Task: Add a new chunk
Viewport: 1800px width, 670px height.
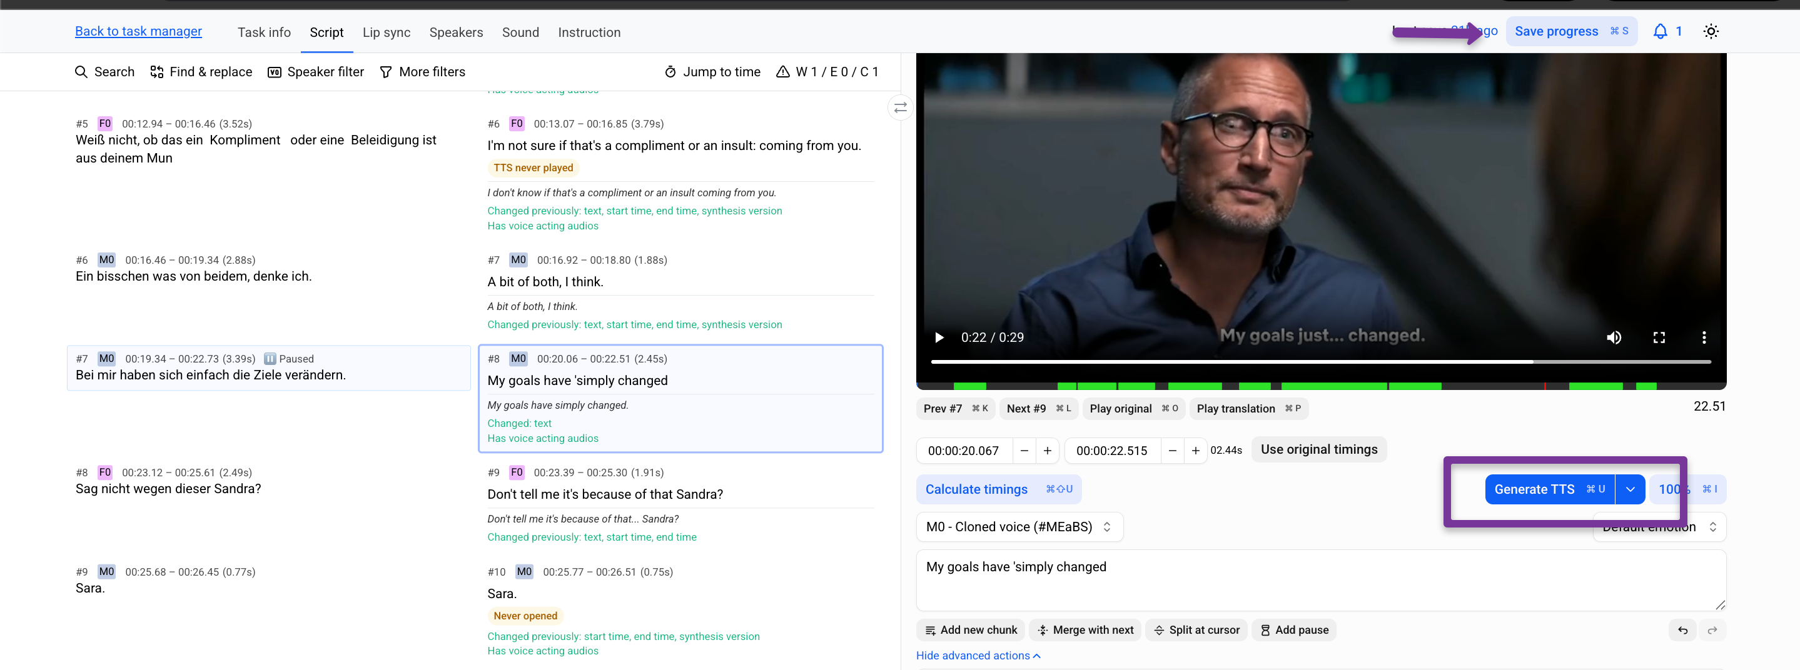Action: click(971, 630)
